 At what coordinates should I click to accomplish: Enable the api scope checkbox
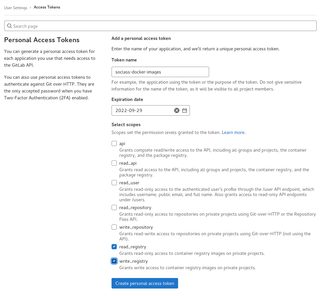tap(114, 143)
